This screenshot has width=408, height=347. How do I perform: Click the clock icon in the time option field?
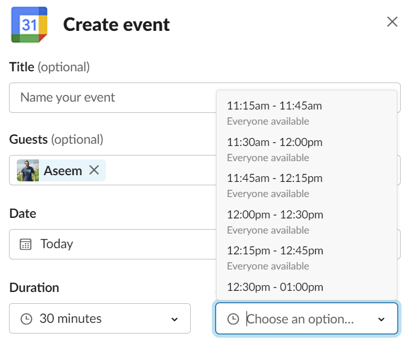tap(232, 319)
